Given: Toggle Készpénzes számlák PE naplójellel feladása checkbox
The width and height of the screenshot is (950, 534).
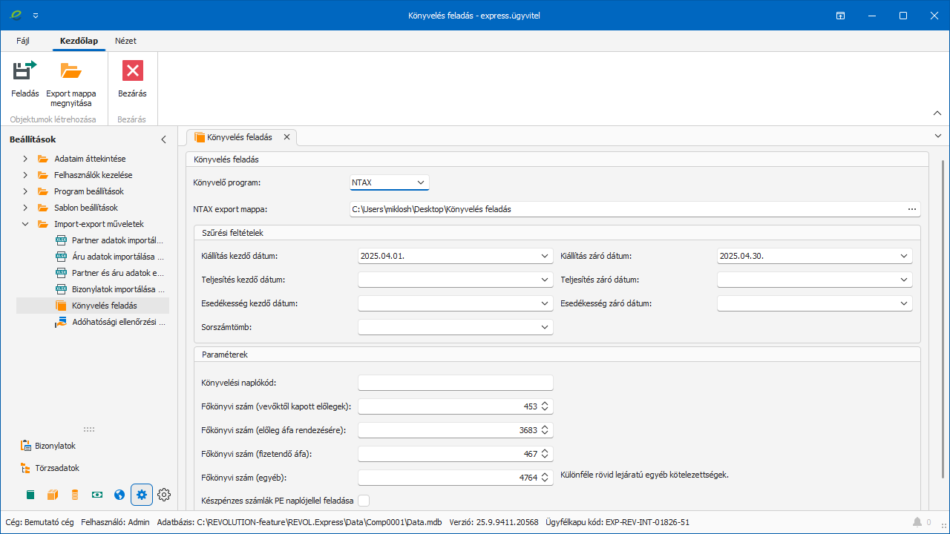Looking at the screenshot, I should (364, 501).
